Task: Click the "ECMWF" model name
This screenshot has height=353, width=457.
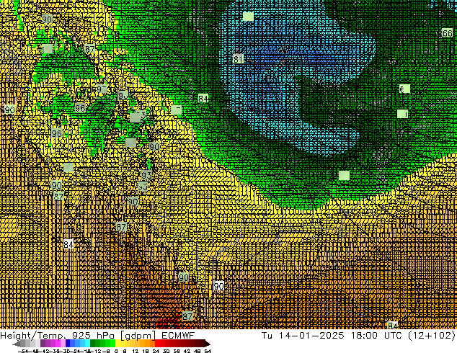Action: point(178,336)
